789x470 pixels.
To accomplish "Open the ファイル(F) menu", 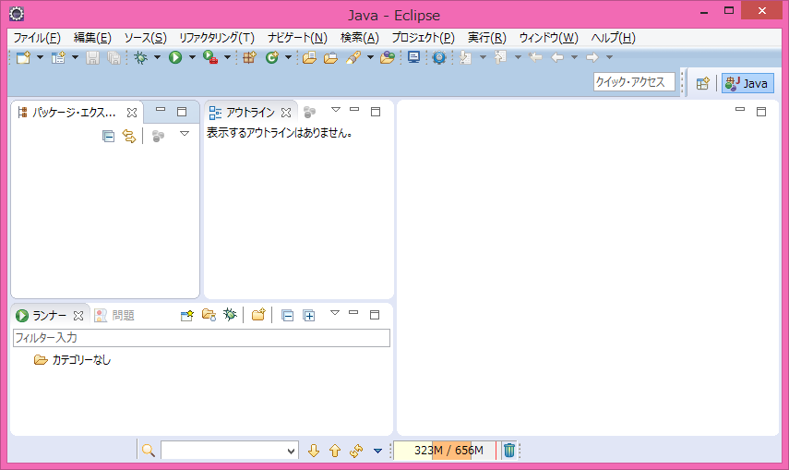I will tap(37, 38).
